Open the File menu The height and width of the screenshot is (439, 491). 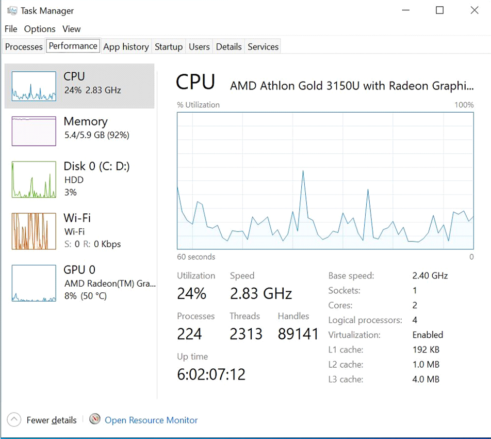pyautogui.click(x=11, y=29)
